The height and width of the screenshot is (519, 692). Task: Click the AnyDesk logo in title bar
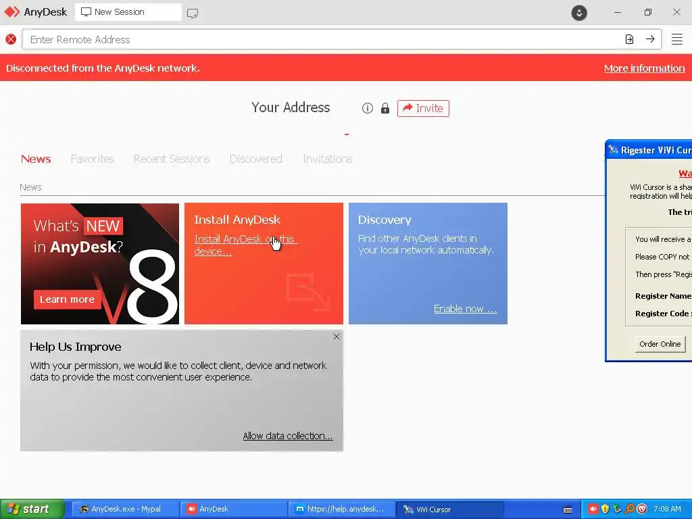(x=12, y=12)
